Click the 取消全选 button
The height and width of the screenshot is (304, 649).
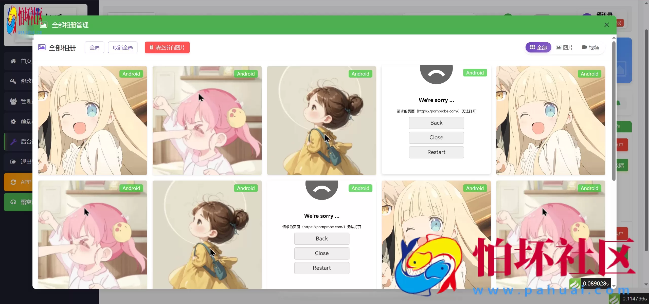(122, 47)
